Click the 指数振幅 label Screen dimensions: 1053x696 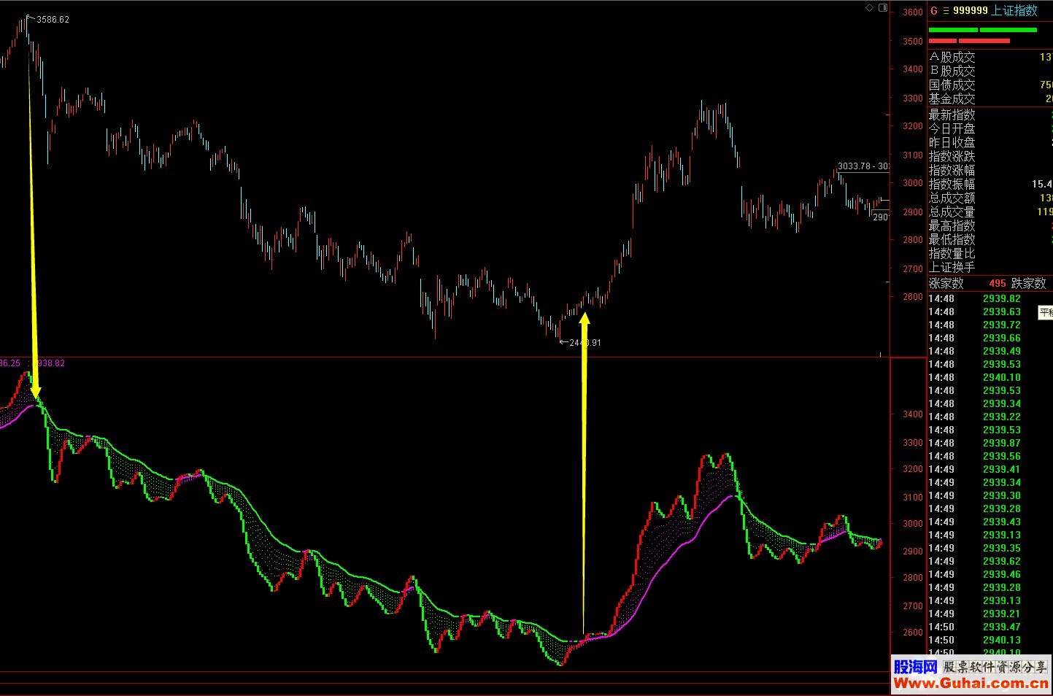tap(952, 184)
